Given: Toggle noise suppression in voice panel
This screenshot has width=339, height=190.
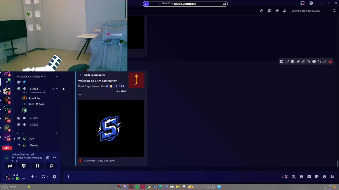Looking at the screenshot, I should (47, 158).
